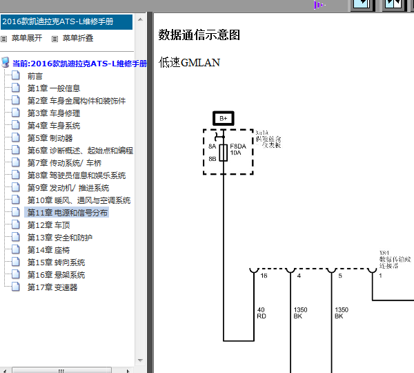Viewport: 414px width, 373px height.
Task: Click sidebar vertical scrollbar down arrow
Action: click(140, 361)
